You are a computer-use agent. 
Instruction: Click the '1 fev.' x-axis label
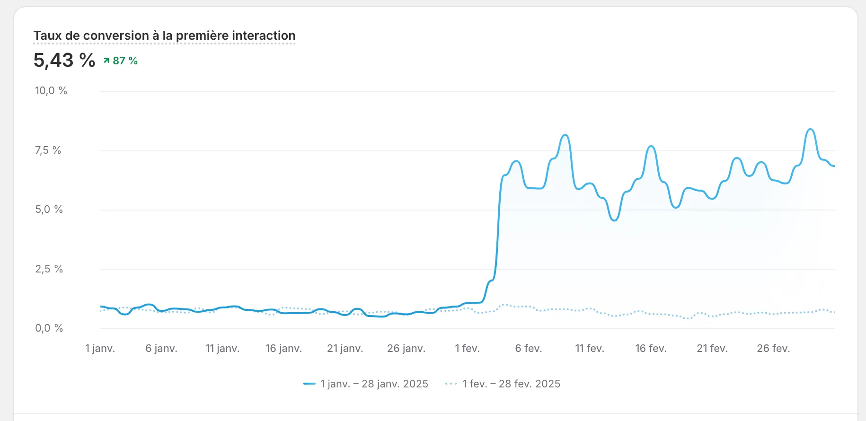(x=467, y=349)
